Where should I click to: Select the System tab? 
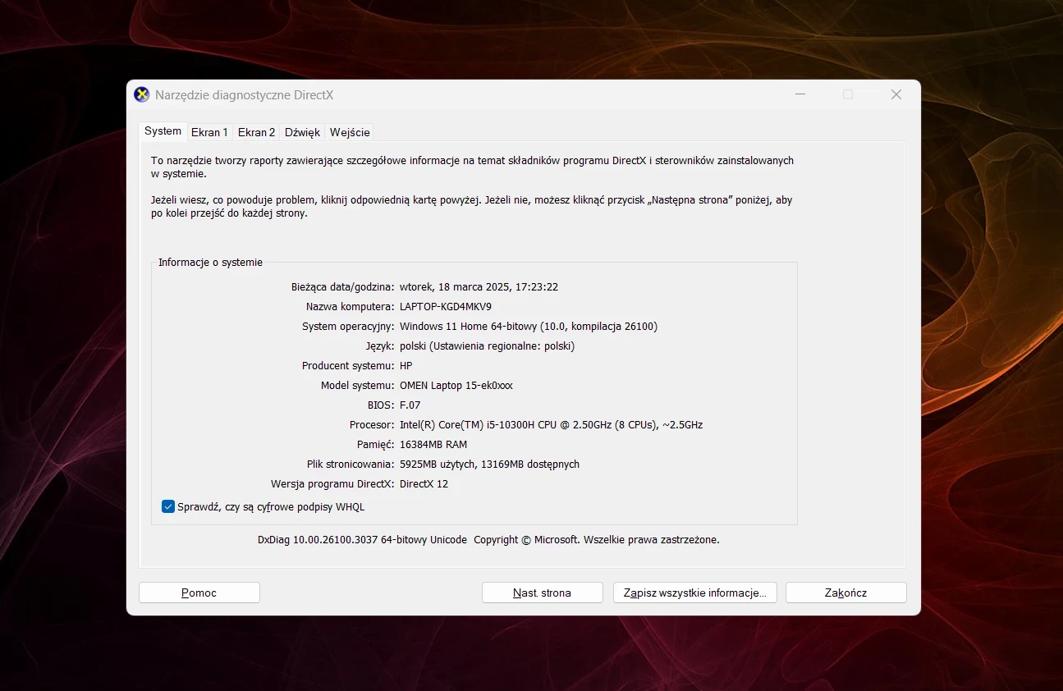point(163,131)
